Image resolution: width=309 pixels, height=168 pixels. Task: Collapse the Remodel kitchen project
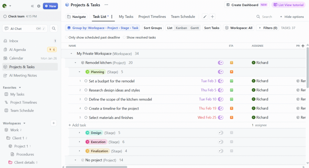75,63
